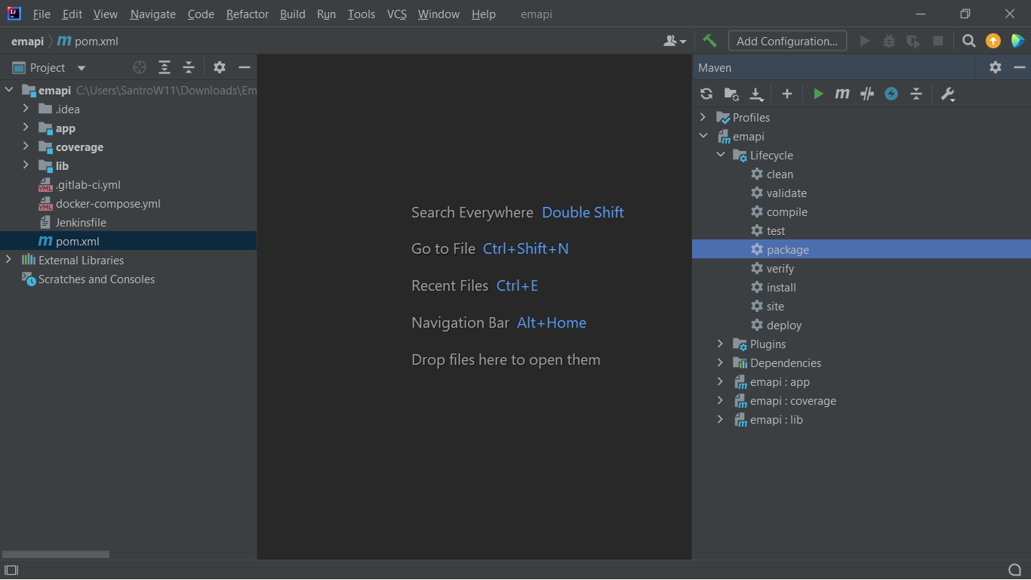Run the selected Maven build
The width and height of the screenshot is (1031, 580).
[x=818, y=94]
